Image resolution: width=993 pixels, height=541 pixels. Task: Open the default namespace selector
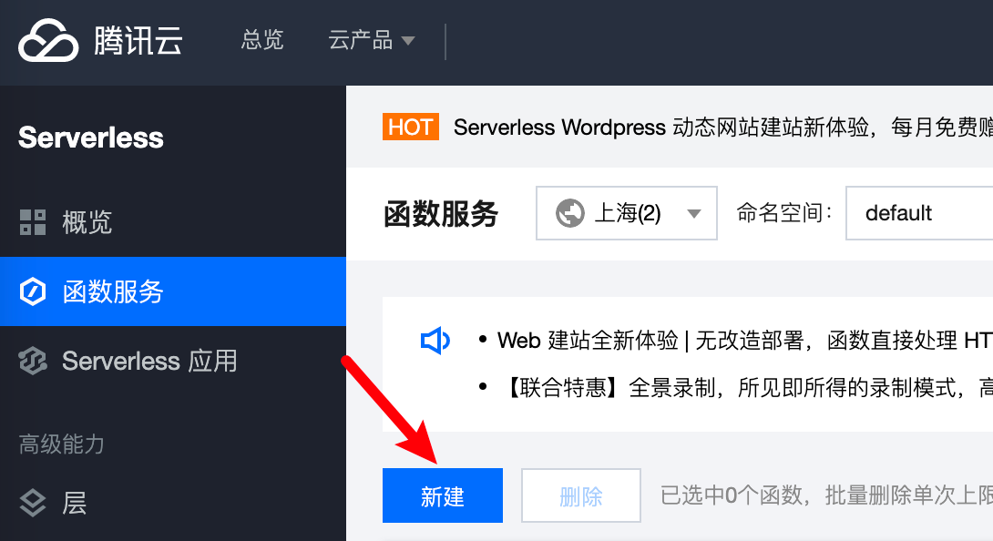(x=919, y=213)
